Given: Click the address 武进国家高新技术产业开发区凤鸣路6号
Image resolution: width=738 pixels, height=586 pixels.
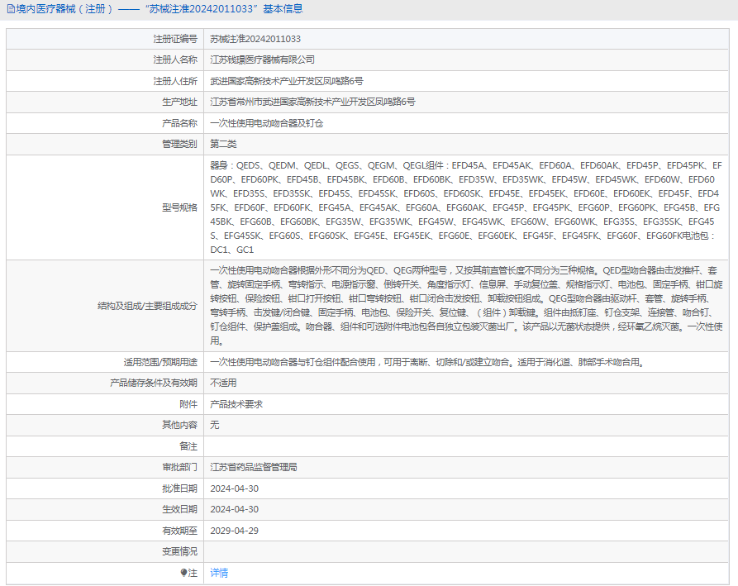Looking at the screenshot, I should [287, 81].
